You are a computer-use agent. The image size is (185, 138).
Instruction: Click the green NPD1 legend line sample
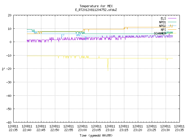point(172,22)
